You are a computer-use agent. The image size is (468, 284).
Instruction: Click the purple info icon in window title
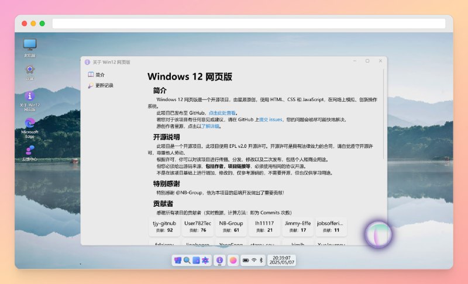(x=87, y=62)
